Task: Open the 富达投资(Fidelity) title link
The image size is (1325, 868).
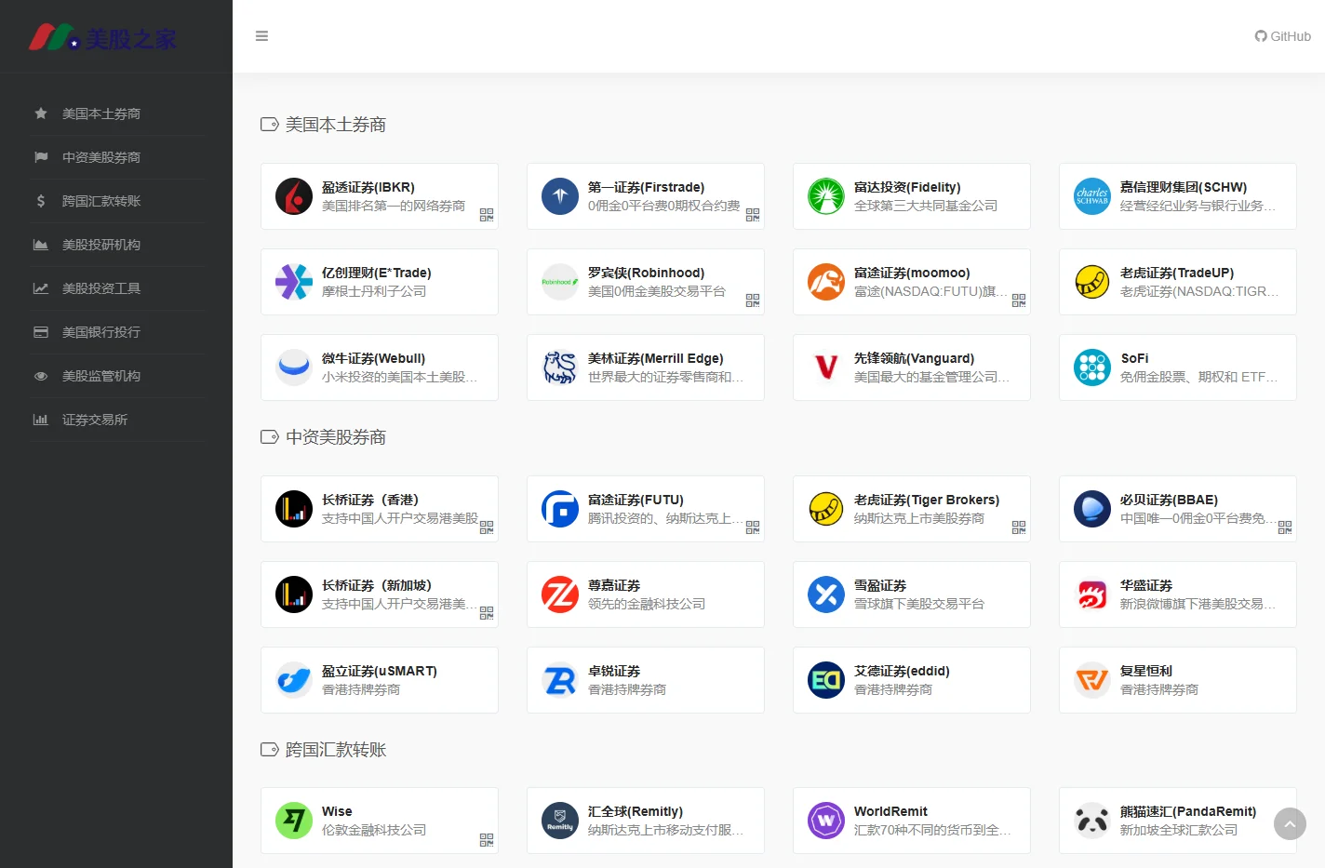Action: pyautogui.click(x=907, y=187)
